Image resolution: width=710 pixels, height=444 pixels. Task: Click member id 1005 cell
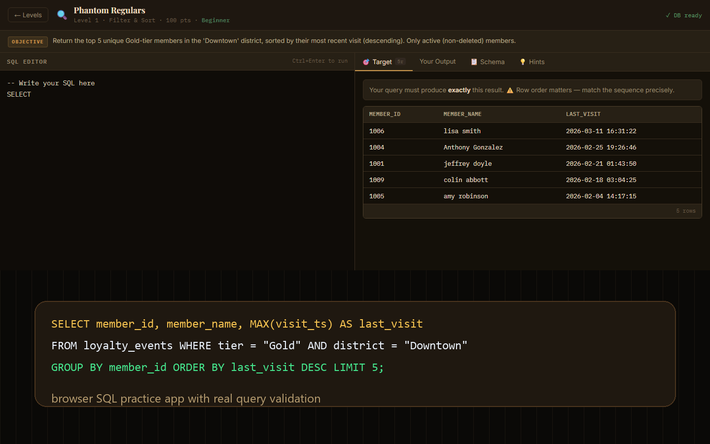377,196
